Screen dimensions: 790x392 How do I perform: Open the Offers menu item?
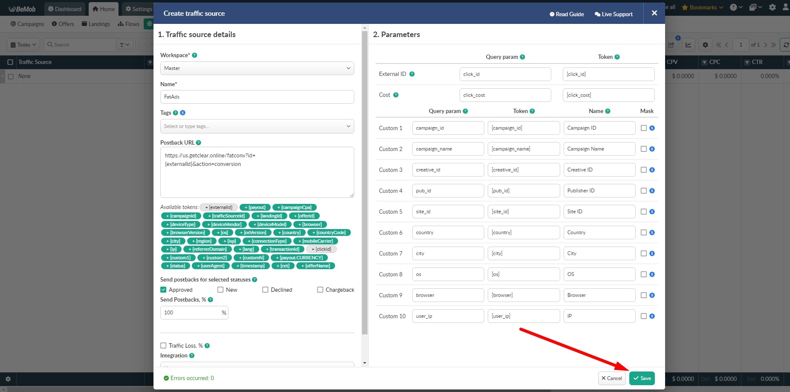(x=63, y=24)
